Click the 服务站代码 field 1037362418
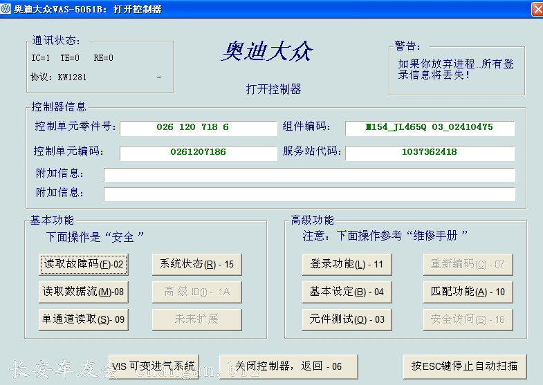The height and width of the screenshot is (385, 543). click(430, 153)
